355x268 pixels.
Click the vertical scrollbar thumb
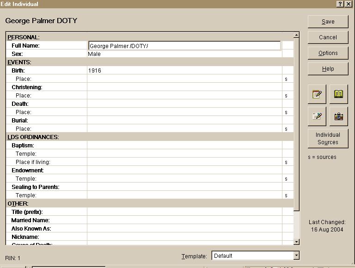296,124
